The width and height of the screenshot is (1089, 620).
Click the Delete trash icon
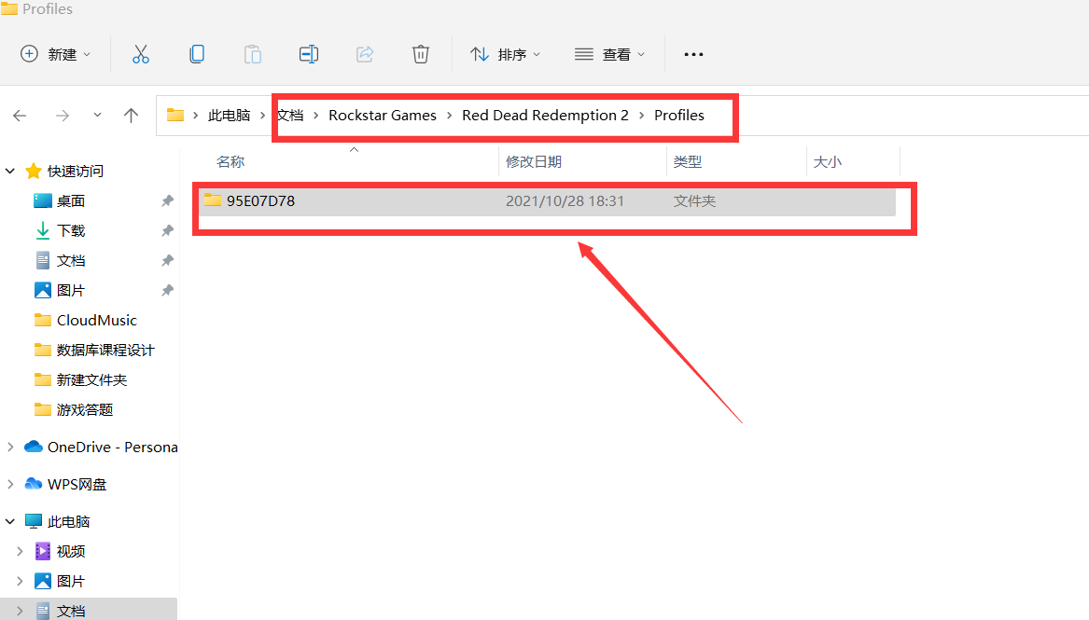point(420,54)
